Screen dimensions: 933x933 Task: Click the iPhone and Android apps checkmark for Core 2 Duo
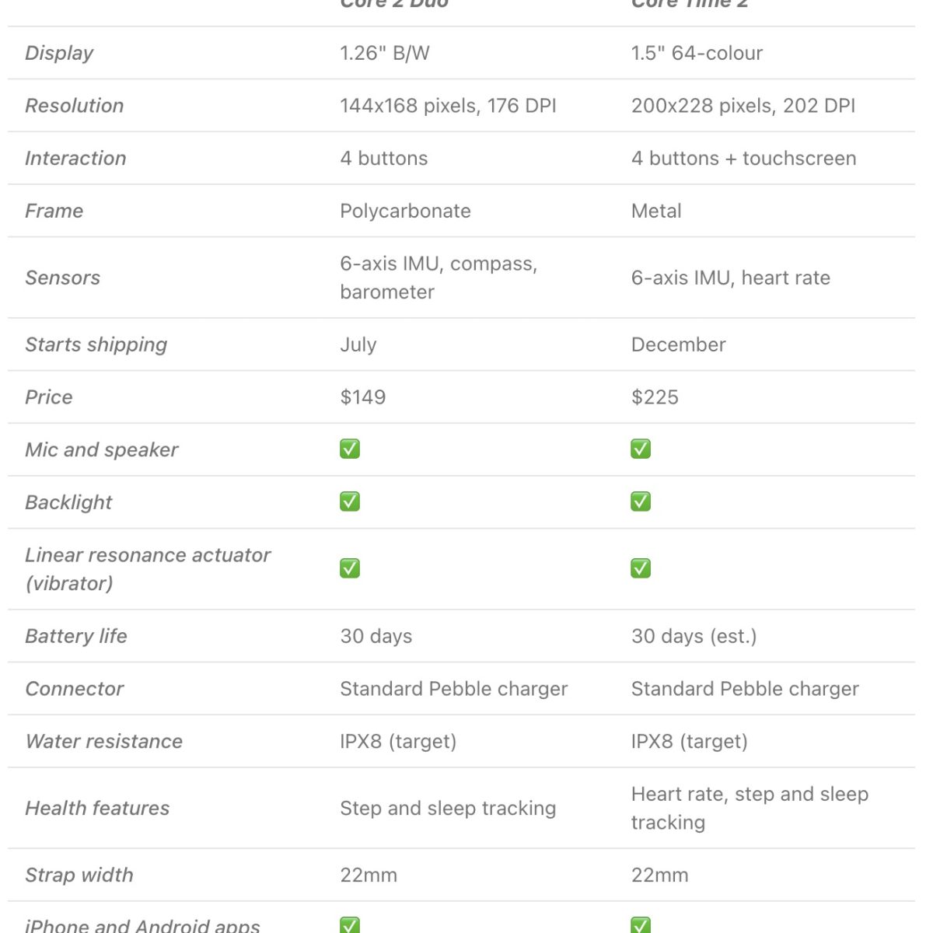(350, 924)
